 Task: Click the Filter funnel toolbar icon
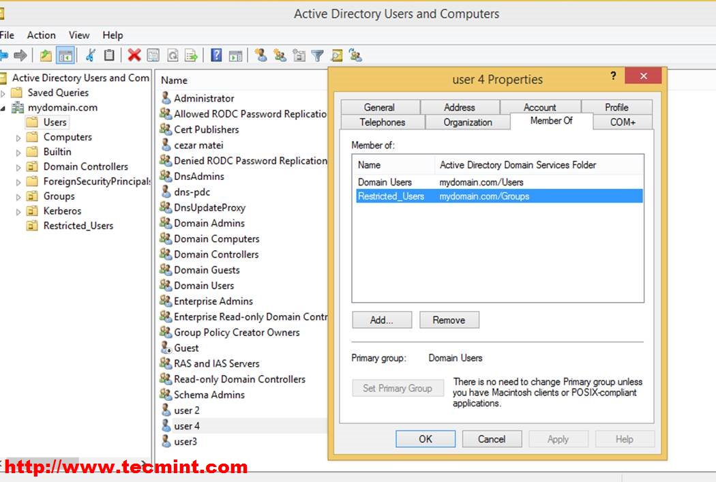[x=317, y=56]
